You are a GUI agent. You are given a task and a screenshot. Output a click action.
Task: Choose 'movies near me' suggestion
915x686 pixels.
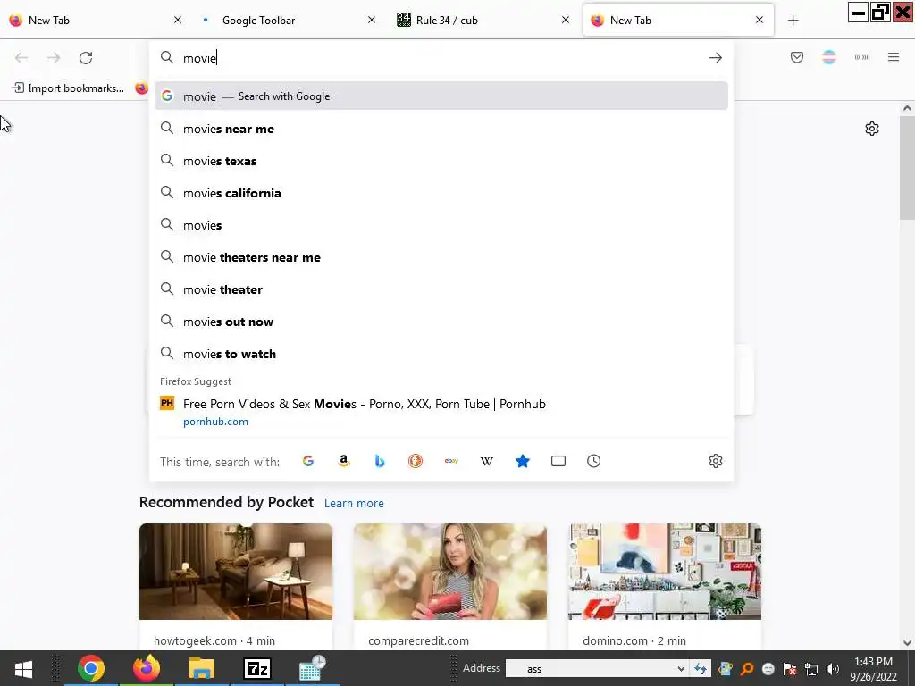coord(441,129)
